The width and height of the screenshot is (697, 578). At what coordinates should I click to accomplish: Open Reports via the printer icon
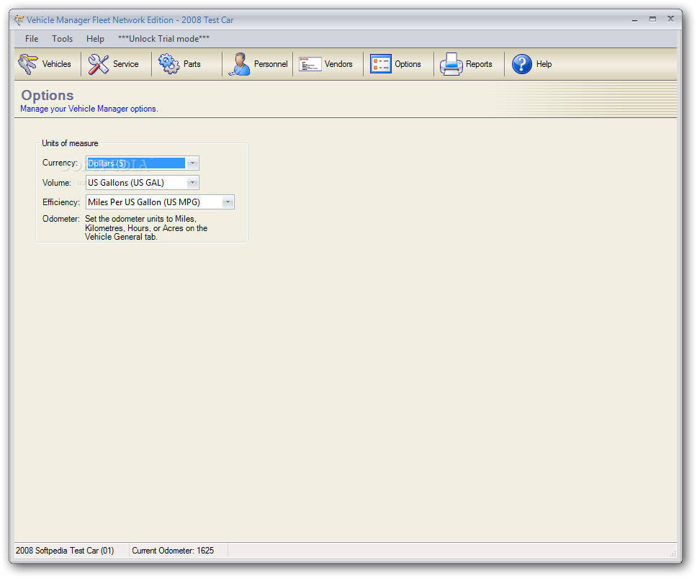click(x=451, y=64)
